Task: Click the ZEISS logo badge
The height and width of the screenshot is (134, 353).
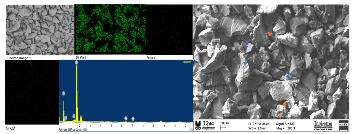Action: tap(344, 125)
